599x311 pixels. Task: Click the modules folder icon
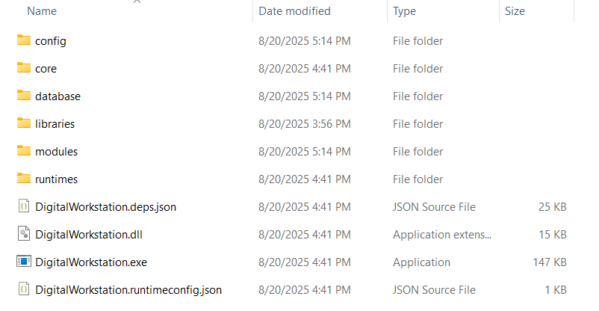click(x=23, y=151)
